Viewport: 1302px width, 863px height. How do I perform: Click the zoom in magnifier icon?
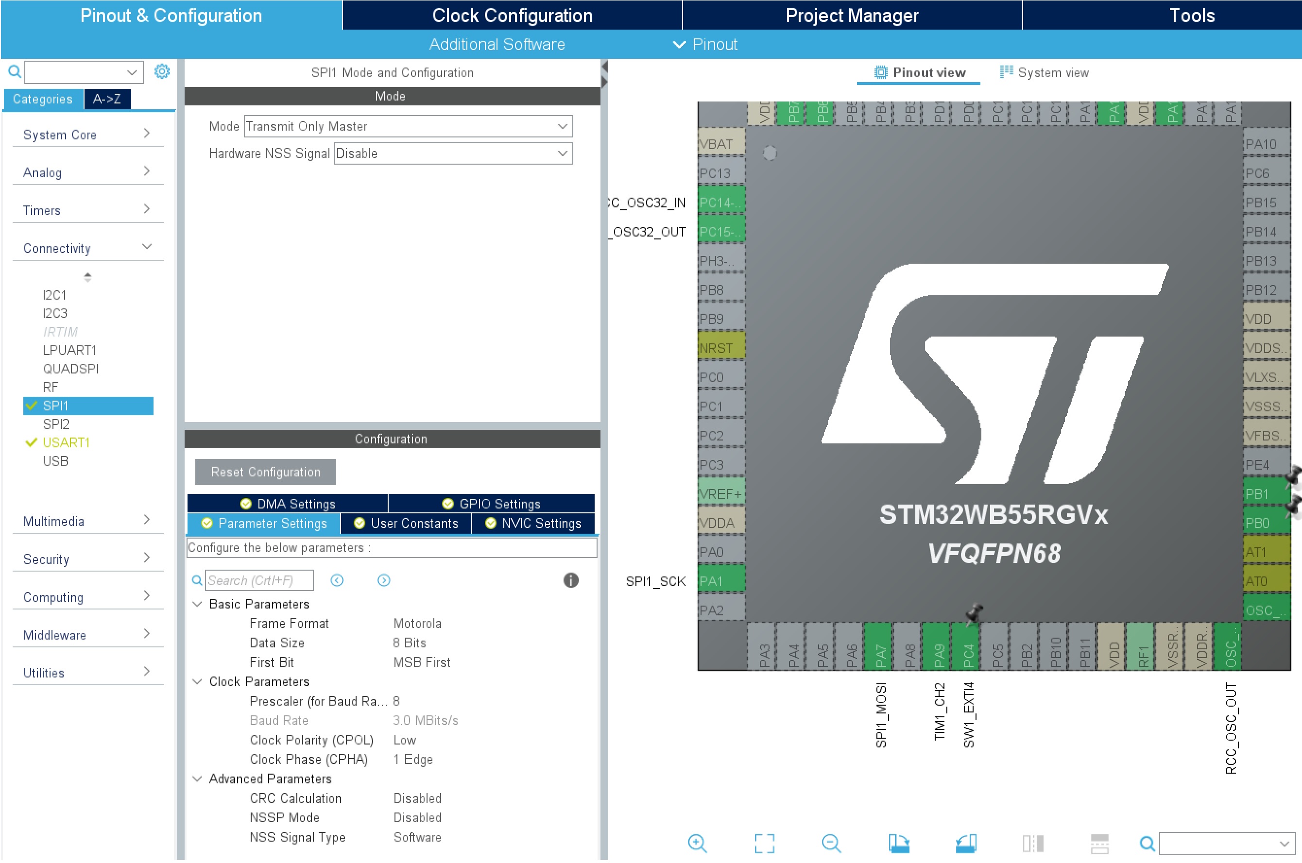click(696, 843)
